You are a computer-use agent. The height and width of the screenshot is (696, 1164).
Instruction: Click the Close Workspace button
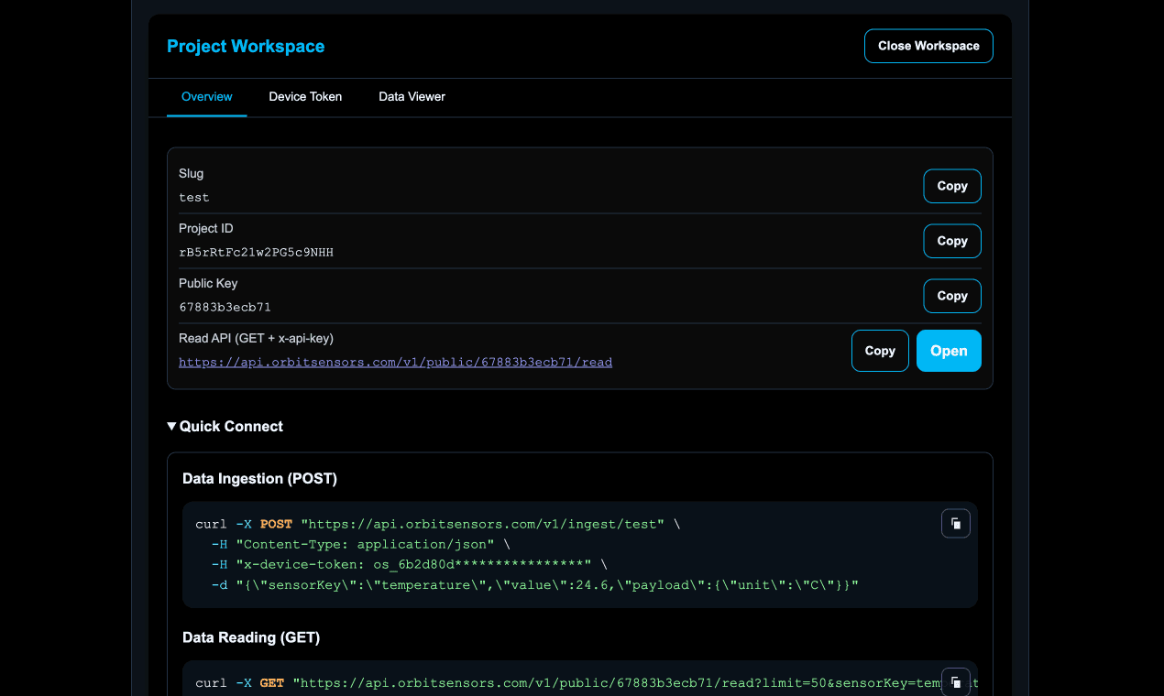[x=928, y=45]
